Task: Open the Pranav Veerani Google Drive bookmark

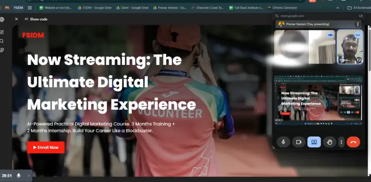Action: click(x=170, y=8)
